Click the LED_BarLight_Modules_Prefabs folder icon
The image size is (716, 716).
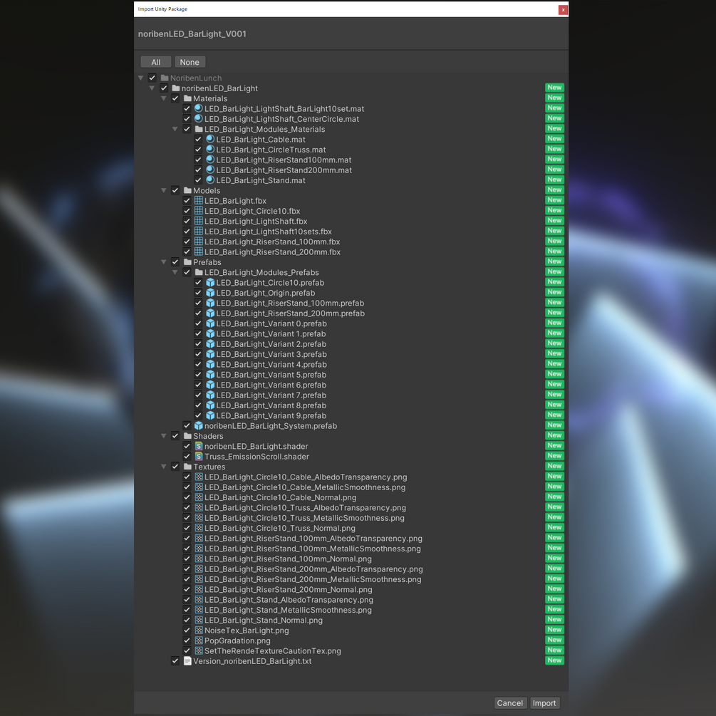(x=199, y=272)
